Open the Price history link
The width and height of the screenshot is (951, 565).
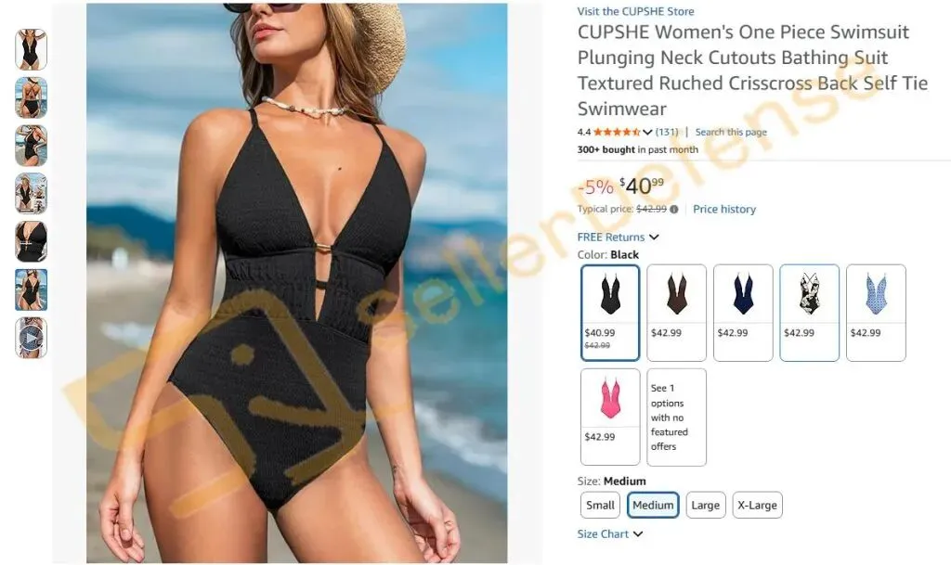[x=724, y=209]
